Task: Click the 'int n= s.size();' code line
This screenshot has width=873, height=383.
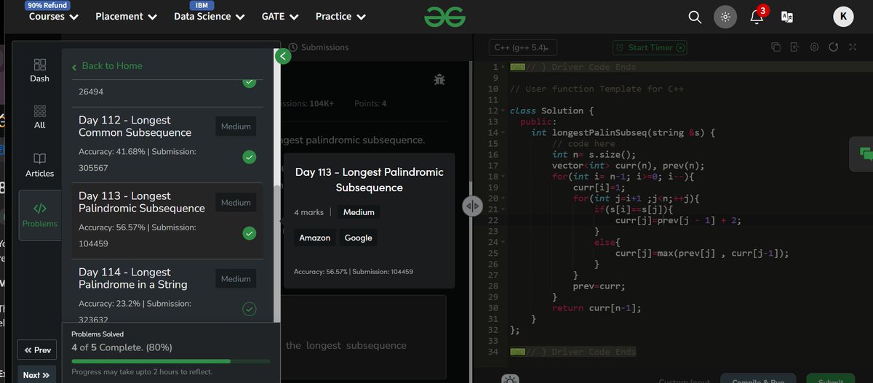Action: click(x=594, y=155)
